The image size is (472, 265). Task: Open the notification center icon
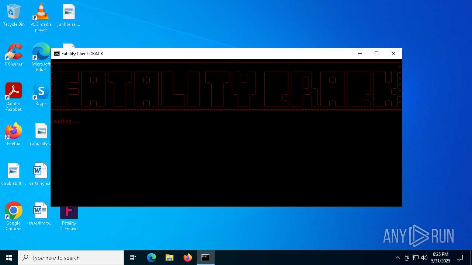460,258
